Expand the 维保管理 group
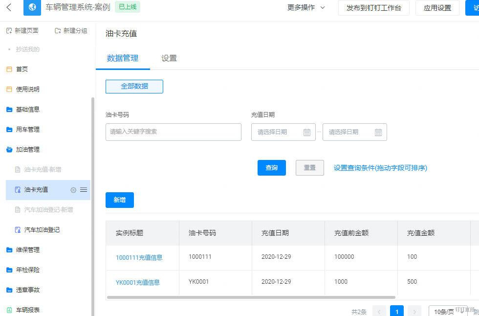Viewport: 479px width, 316px height. click(x=28, y=250)
